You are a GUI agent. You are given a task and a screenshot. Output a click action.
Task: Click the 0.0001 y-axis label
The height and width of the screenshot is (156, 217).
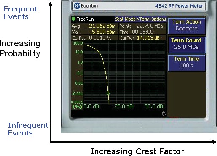pos(77,102)
